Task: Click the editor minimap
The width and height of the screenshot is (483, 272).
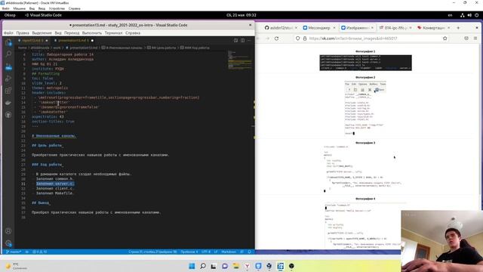Action: coord(240,60)
